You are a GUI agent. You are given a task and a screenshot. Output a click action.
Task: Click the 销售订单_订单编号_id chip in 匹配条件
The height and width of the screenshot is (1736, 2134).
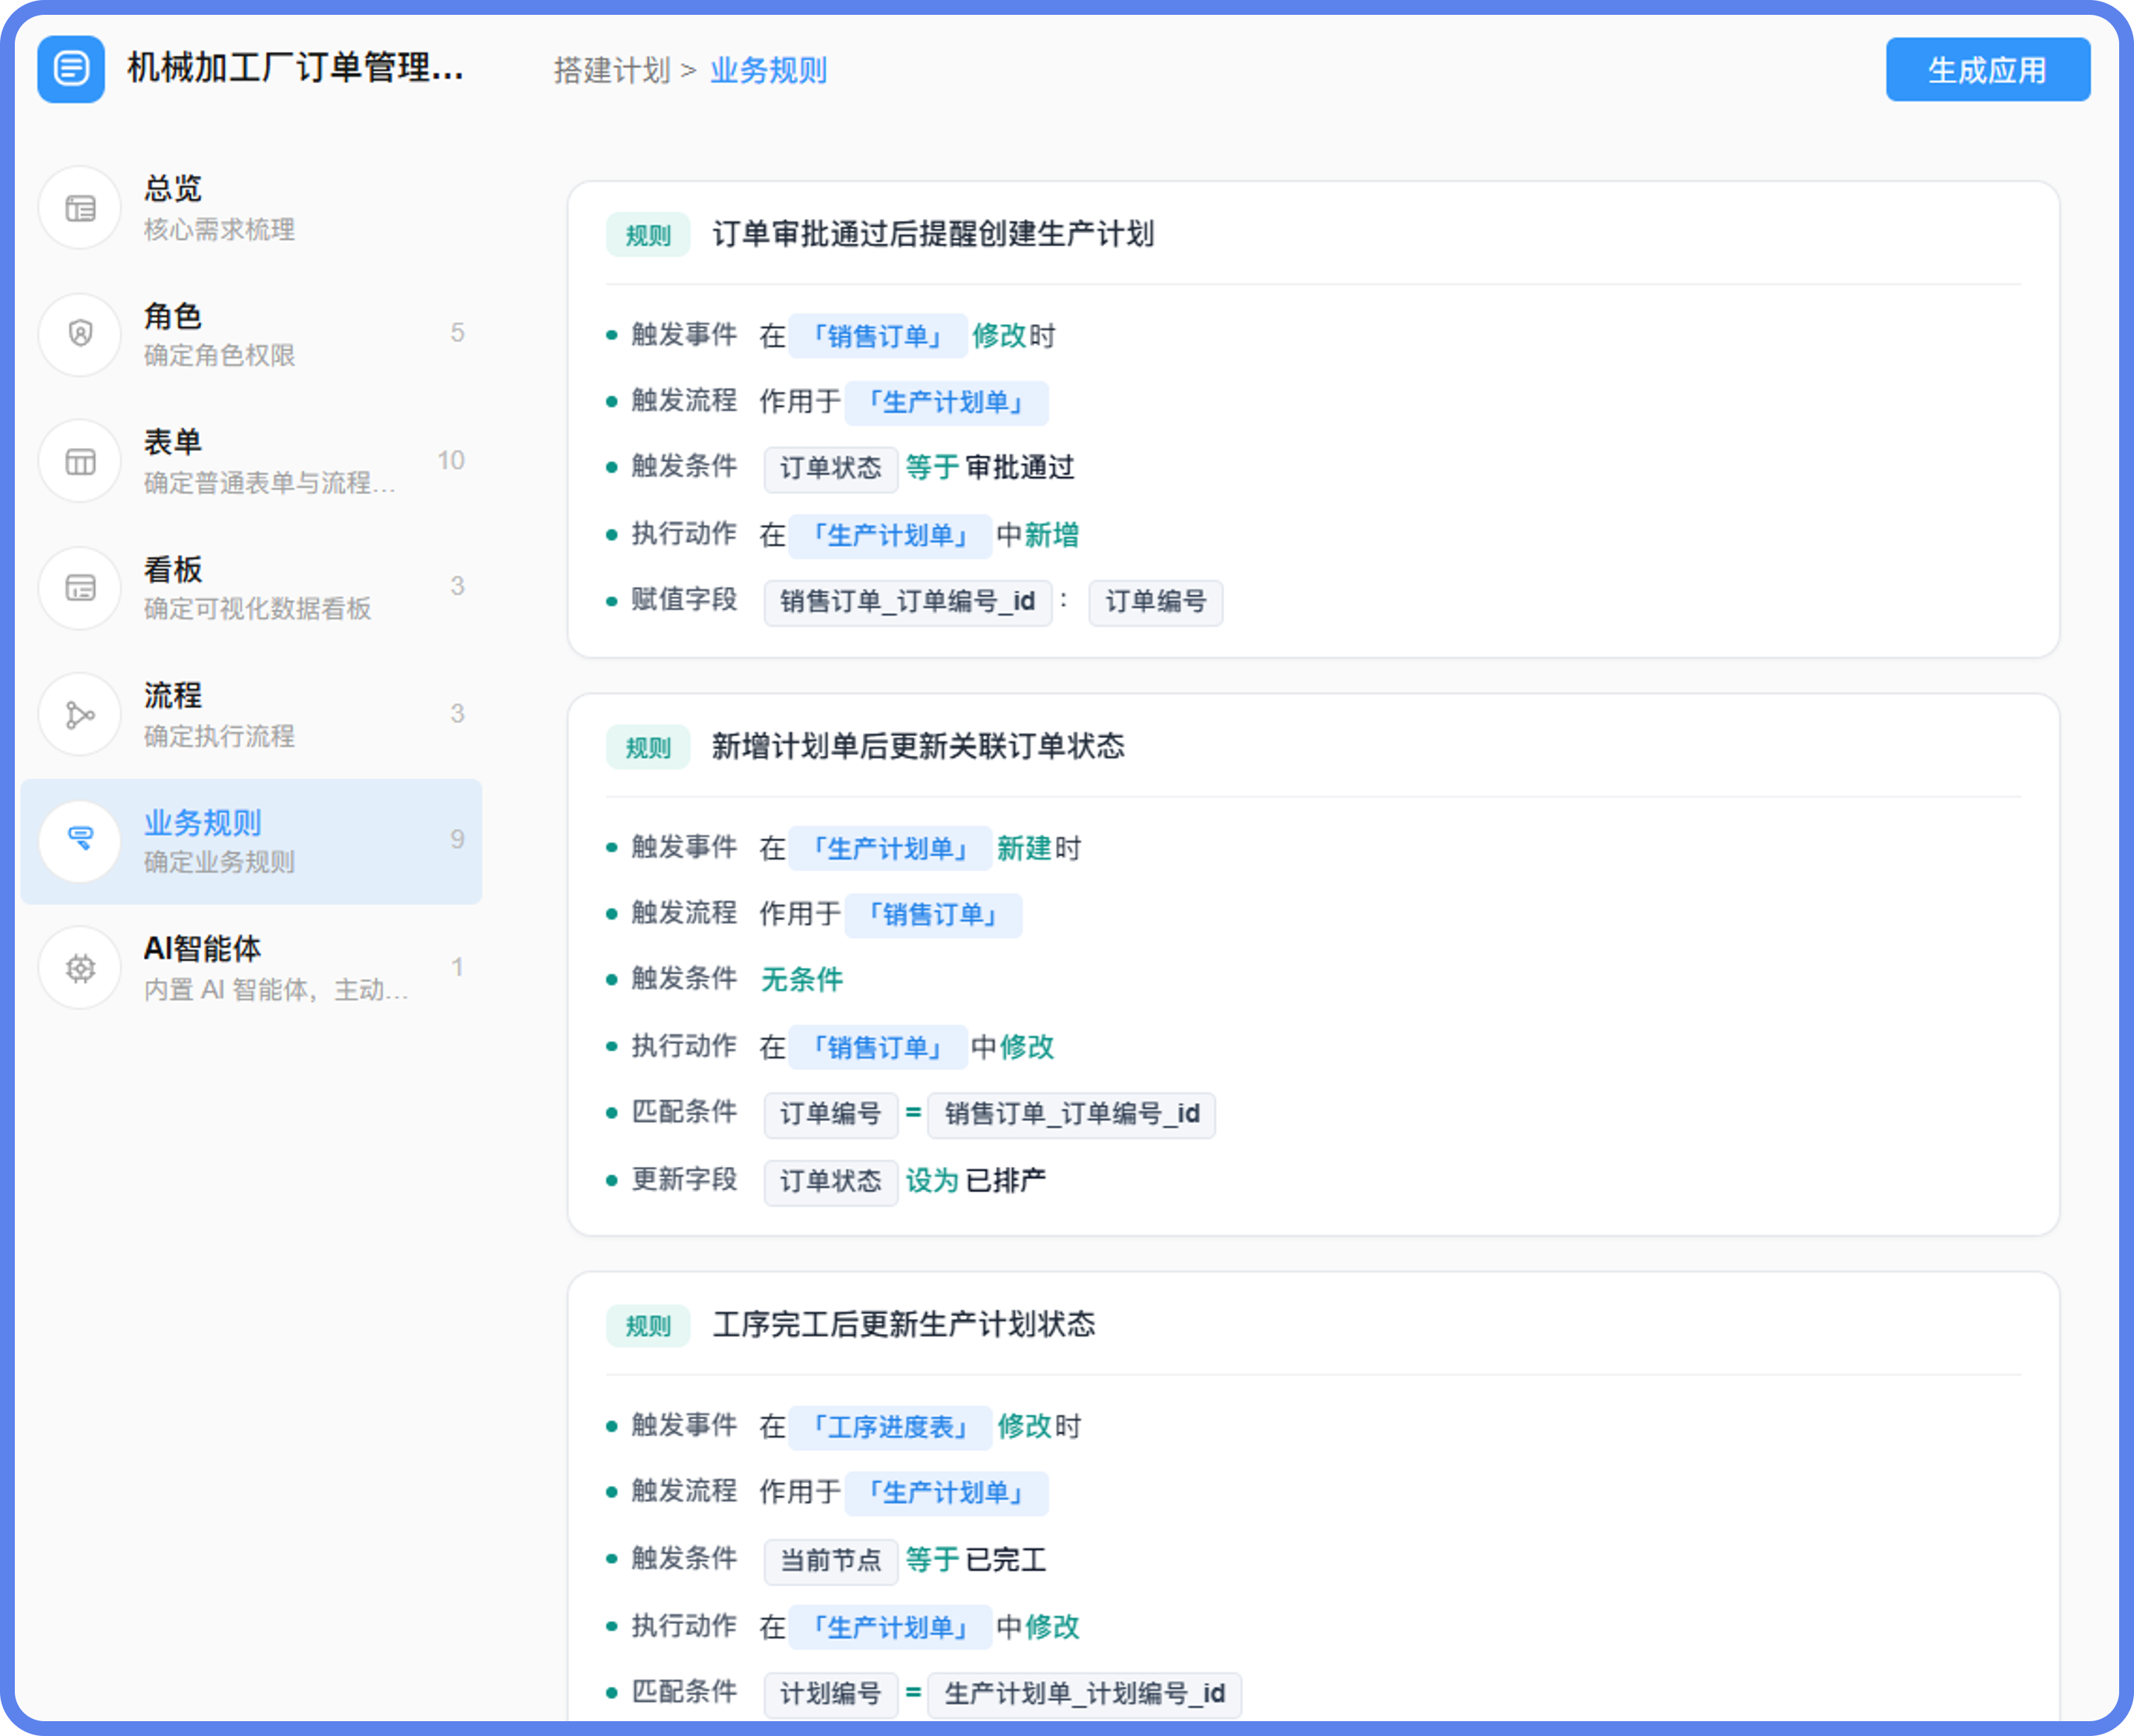point(1071,1114)
